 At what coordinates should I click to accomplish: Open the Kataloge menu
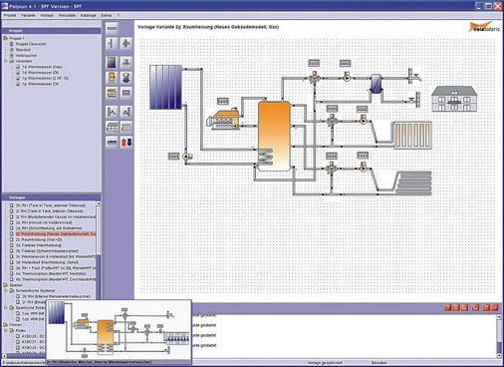tap(88, 15)
